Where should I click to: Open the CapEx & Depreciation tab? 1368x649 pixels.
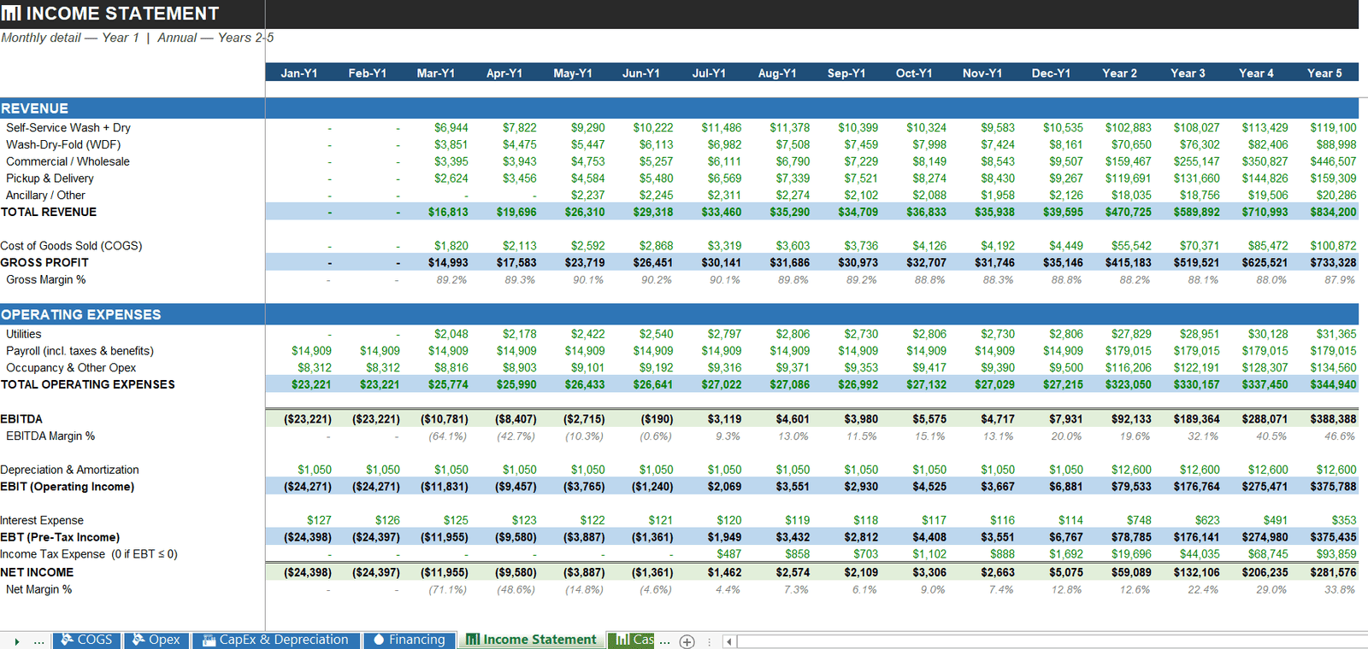click(275, 640)
